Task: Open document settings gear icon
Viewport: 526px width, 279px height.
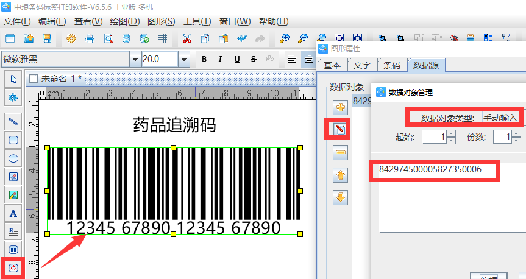Action: [x=71, y=38]
